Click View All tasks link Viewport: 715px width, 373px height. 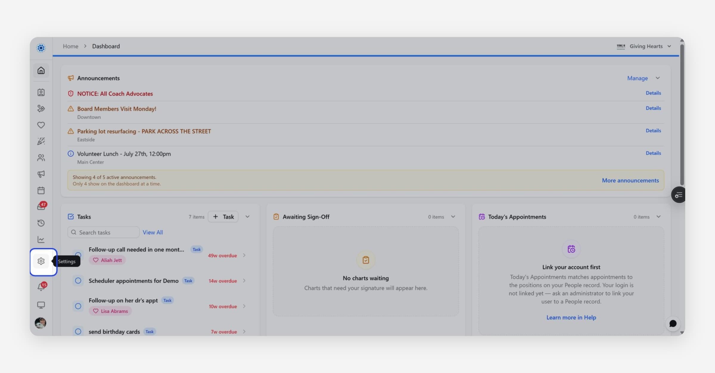153,232
